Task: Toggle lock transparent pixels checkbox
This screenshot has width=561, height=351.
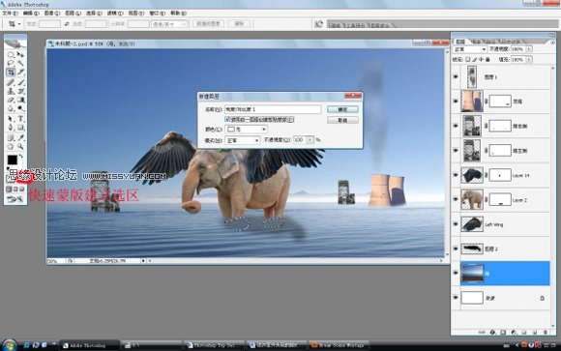Action: (x=467, y=59)
